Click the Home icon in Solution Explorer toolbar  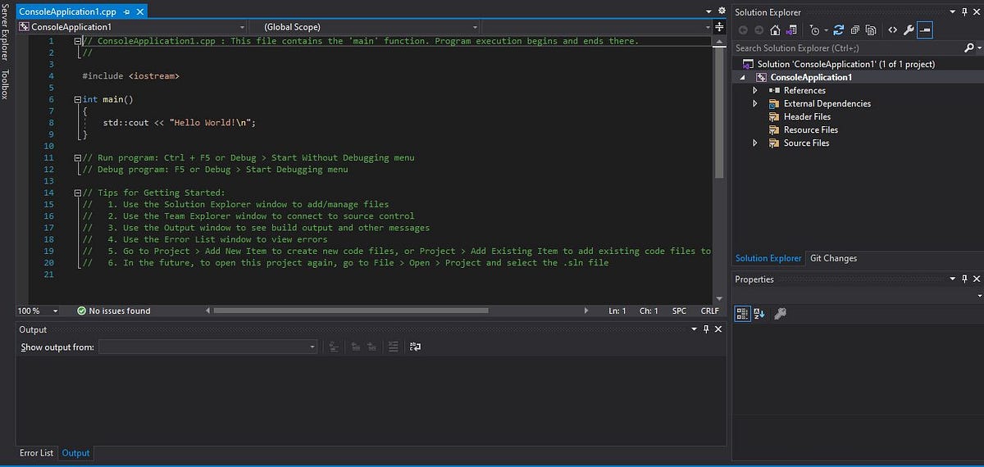[775, 30]
